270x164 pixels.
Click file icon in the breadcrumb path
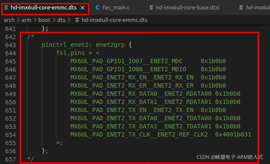point(77,20)
